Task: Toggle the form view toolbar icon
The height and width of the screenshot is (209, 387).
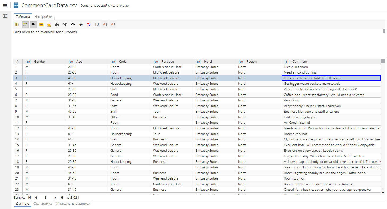Action: coord(17,24)
